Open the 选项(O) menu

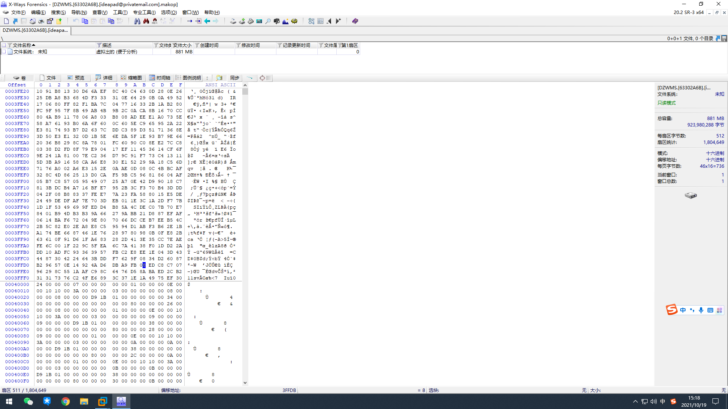point(169,12)
